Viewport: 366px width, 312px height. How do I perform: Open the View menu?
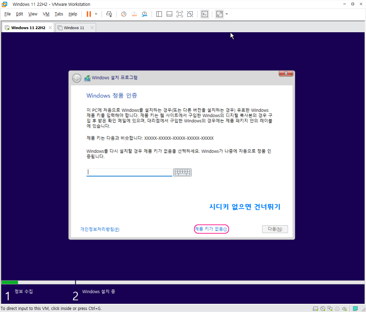pyautogui.click(x=33, y=14)
